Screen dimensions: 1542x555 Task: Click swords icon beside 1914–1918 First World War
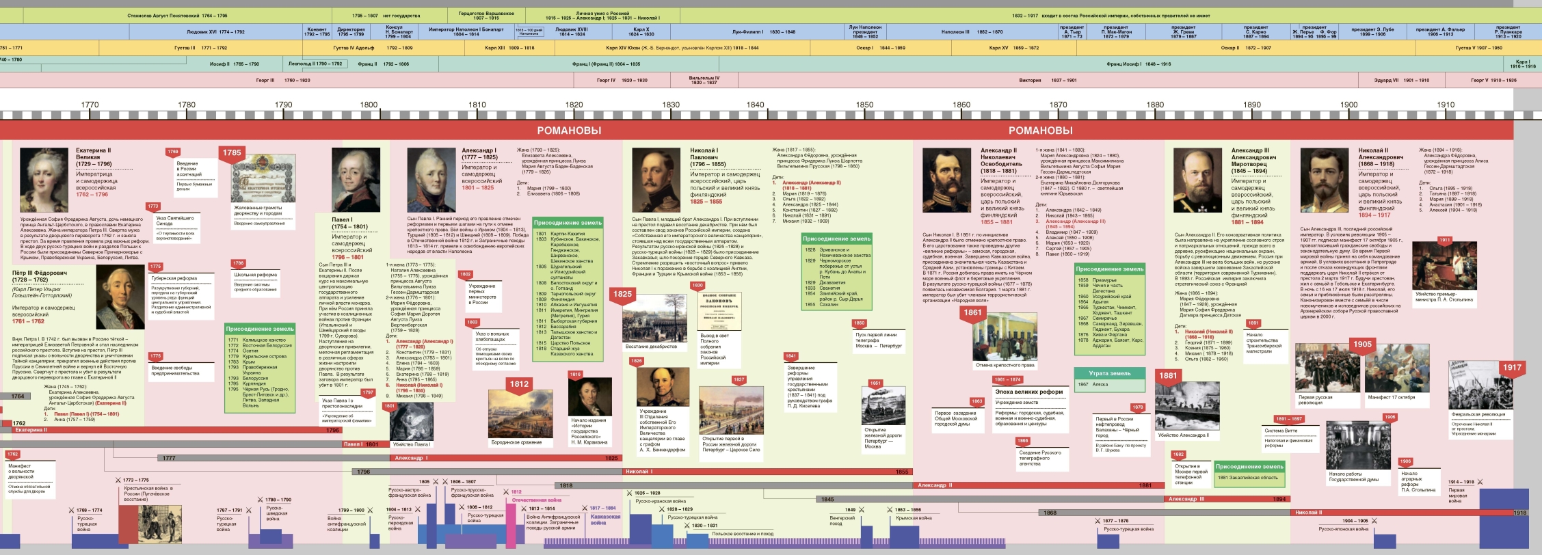(x=1480, y=482)
